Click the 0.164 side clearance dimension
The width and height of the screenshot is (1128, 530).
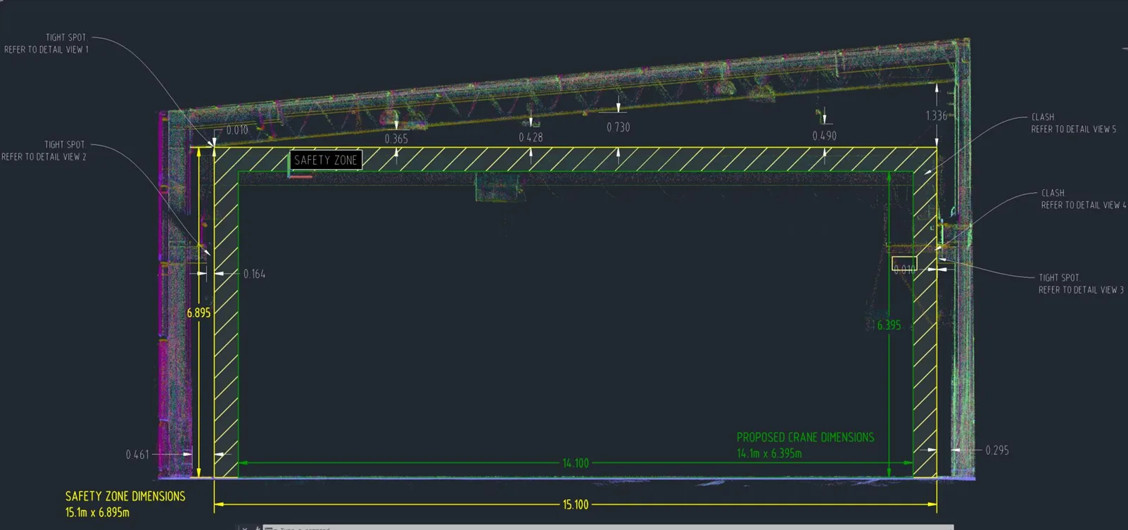tap(255, 274)
